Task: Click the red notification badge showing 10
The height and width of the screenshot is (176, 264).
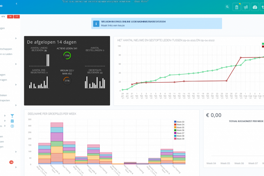Action: 11,162
